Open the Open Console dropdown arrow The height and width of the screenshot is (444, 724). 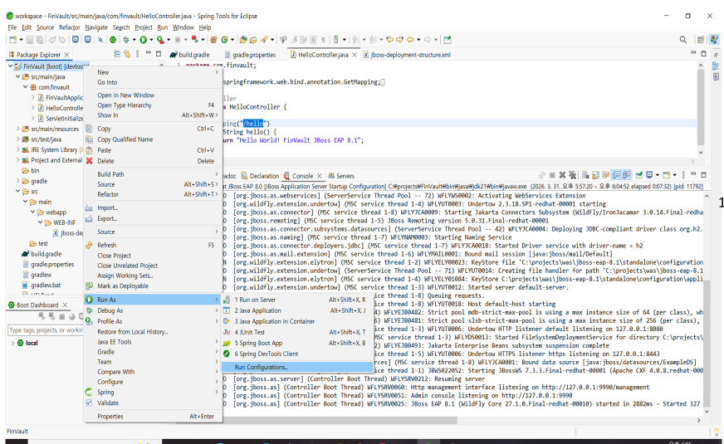674,175
